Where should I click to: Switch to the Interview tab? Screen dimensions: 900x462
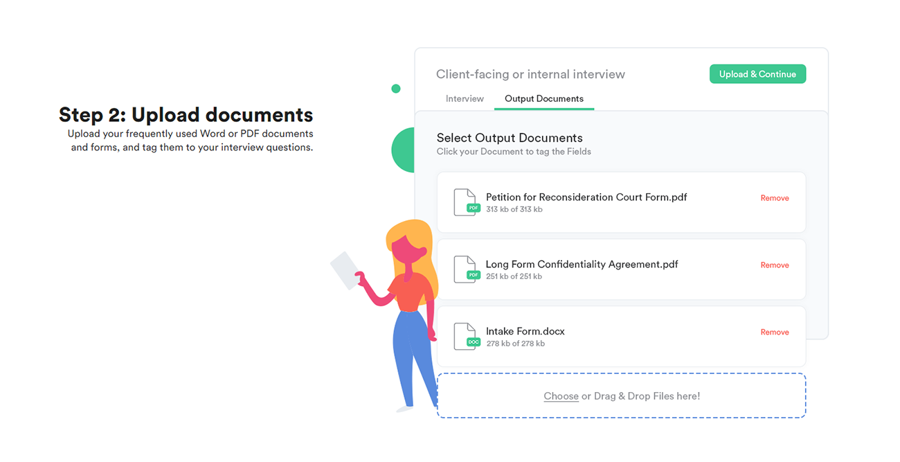465,98
